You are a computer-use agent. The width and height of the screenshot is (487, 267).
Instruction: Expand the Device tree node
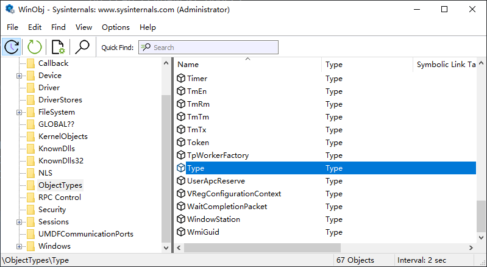[20, 76]
